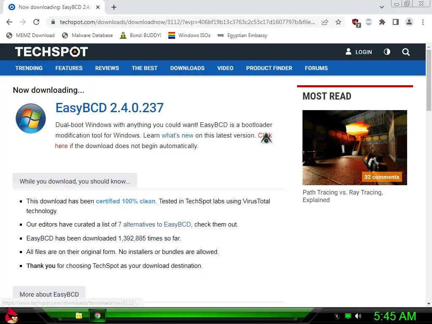The height and width of the screenshot is (324, 432).
Task: Go to the FORUMS section
Action: (316, 68)
